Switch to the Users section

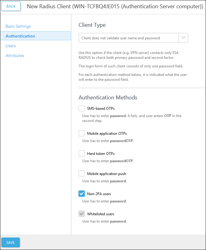tap(11, 46)
